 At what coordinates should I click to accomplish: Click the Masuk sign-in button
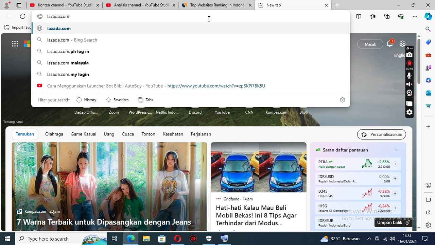coord(370,44)
